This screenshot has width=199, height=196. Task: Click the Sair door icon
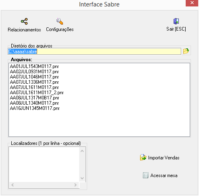(x=176, y=21)
